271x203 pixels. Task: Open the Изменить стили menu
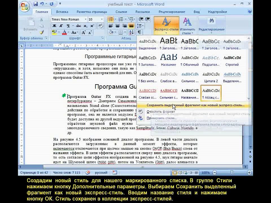point(187,26)
